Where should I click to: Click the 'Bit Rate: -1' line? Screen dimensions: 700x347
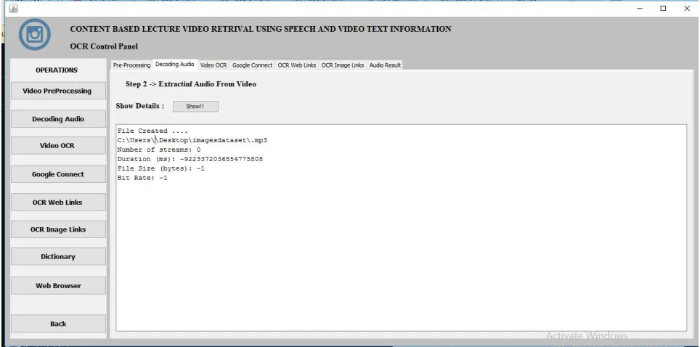point(142,178)
